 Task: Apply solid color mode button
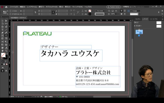point(2,64)
